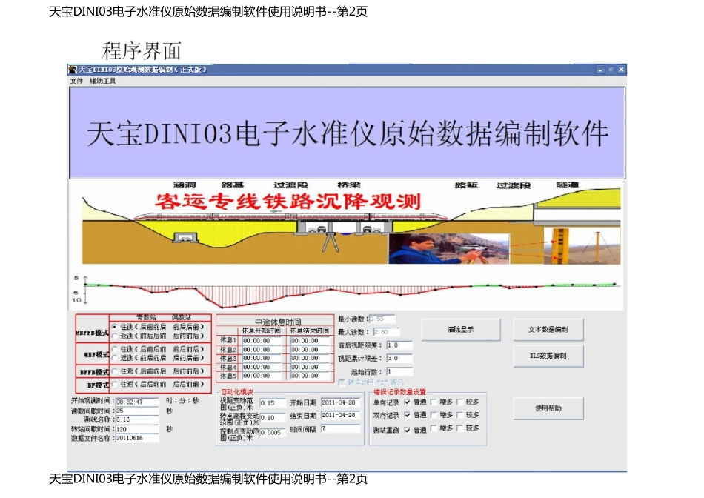
Task: Check 测站重测 较多 checkbox
Action: coord(459,428)
